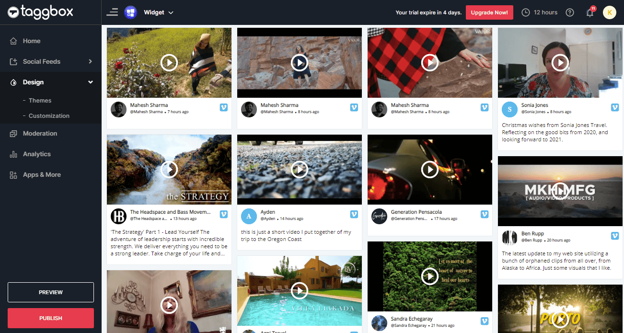Image resolution: width=624 pixels, height=333 pixels.
Task: Click Vimeo icon on Sonia Jones post
Action: (615, 107)
